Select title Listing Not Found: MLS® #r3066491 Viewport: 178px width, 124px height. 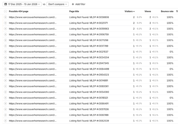click(x=89, y=103)
